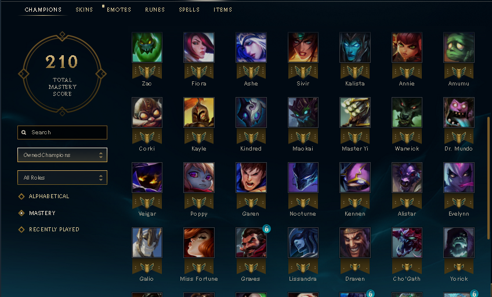The width and height of the screenshot is (492, 297).
Task: Choose the Kindred champion portrait
Action: tap(251, 112)
